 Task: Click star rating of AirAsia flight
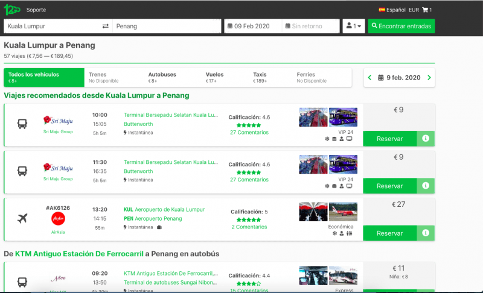click(249, 220)
